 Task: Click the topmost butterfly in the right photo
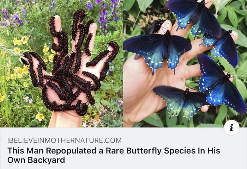coord(194,17)
